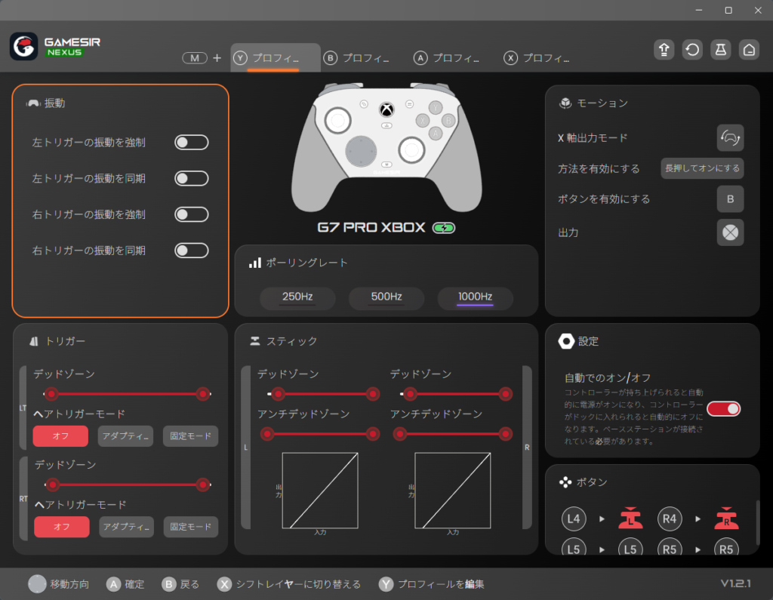
Task: Click LT デッドゾーン slider left handle
Action: pyautogui.click(x=51, y=394)
